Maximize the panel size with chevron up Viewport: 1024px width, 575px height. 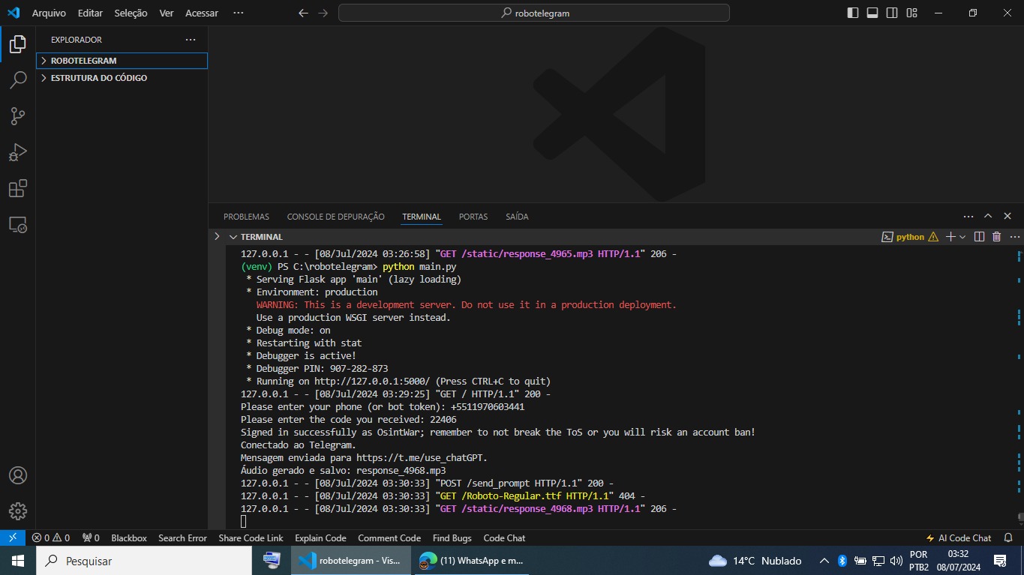(x=988, y=216)
